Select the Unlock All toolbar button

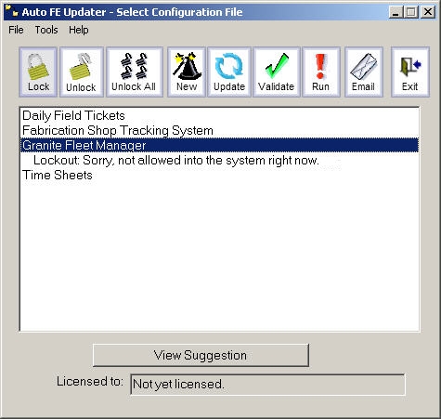pos(135,72)
